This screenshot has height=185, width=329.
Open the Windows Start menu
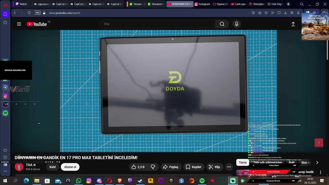(5, 181)
